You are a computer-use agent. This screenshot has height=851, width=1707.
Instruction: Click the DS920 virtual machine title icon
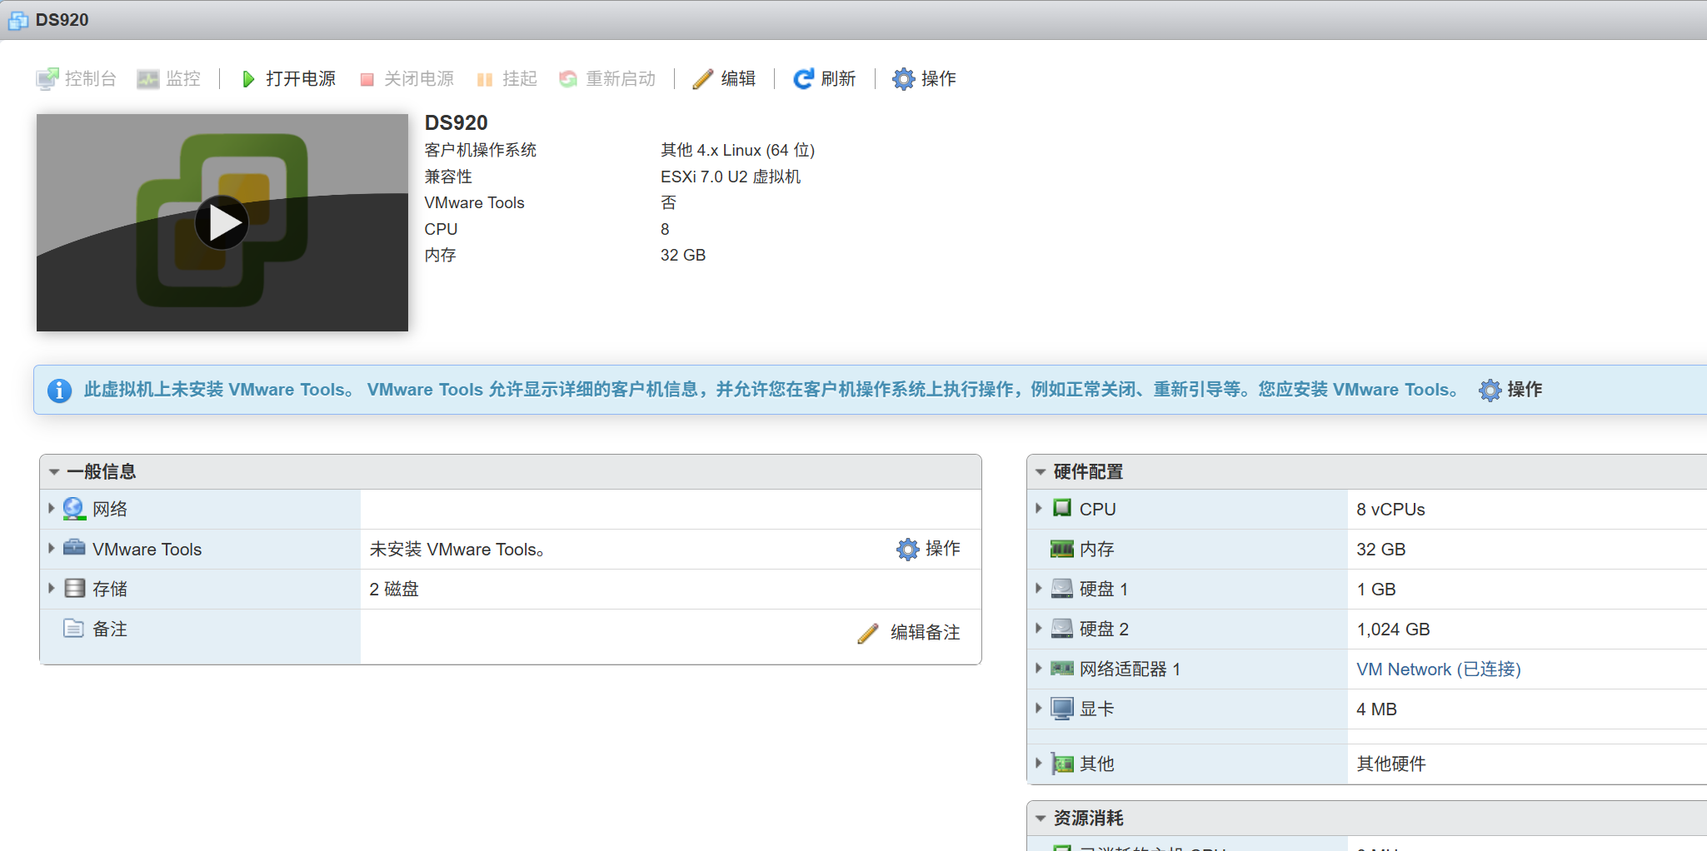[x=17, y=20]
